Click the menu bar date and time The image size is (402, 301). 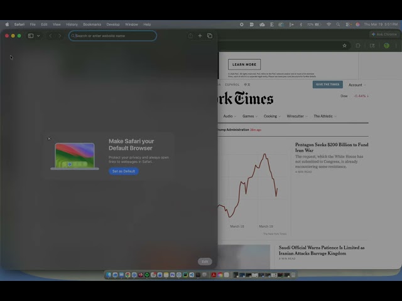click(381, 24)
